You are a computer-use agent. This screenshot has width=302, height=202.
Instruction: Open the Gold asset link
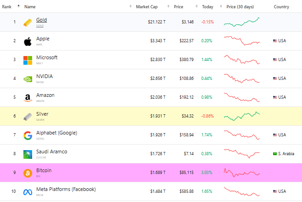tap(41, 20)
